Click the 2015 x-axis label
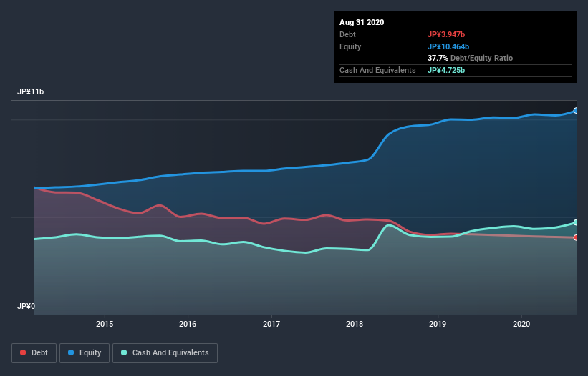Viewport: 588px width, 376px height. [x=105, y=324]
